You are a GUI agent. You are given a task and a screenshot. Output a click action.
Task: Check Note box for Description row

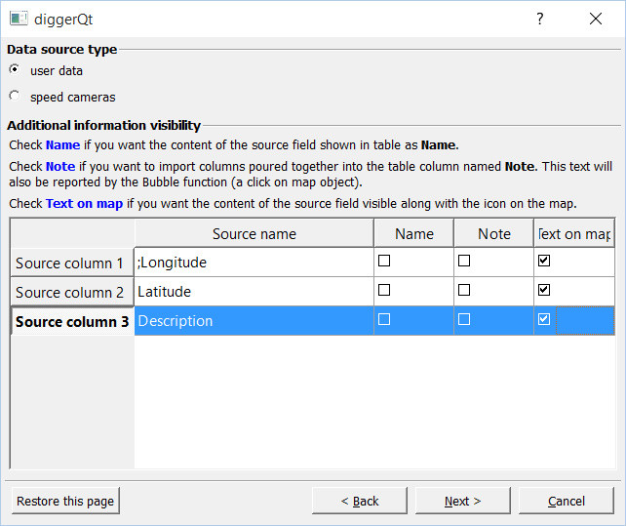(464, 319)
